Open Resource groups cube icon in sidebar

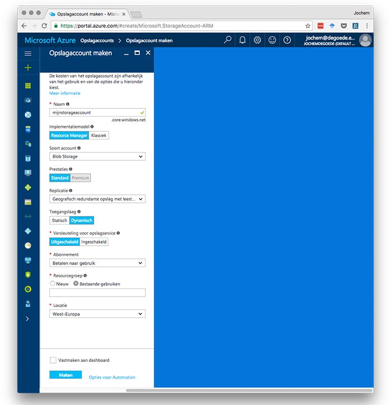(28, 100)
